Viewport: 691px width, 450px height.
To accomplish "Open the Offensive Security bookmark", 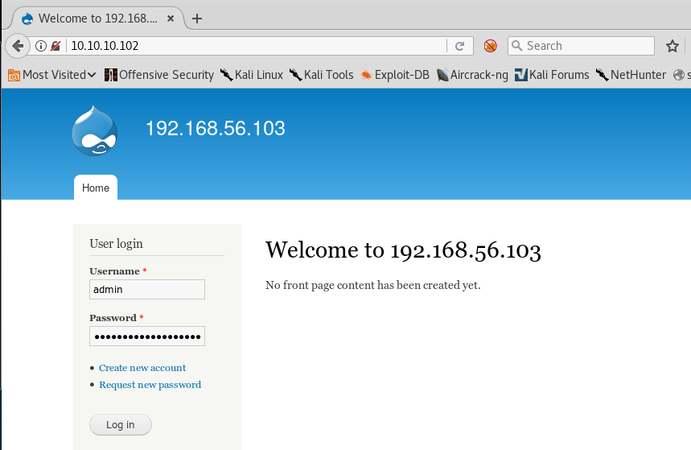I will click(158, 75).
